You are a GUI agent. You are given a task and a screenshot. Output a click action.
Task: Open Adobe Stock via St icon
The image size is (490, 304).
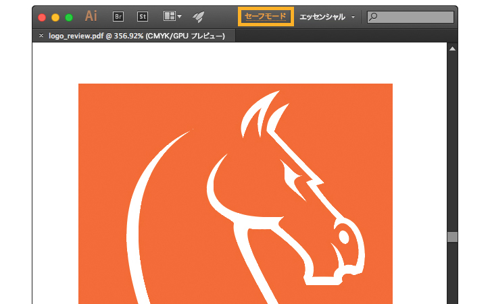143,17
